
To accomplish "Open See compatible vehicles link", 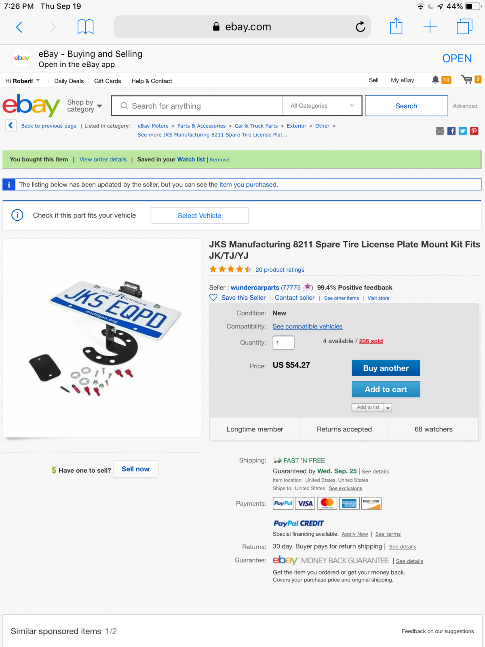I will pyautogui.click(x=308, y=326).
